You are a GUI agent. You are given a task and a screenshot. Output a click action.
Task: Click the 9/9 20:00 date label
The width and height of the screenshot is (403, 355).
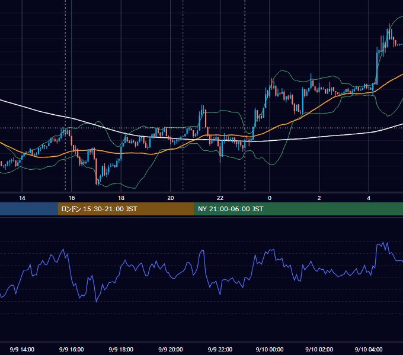point(171,349)
